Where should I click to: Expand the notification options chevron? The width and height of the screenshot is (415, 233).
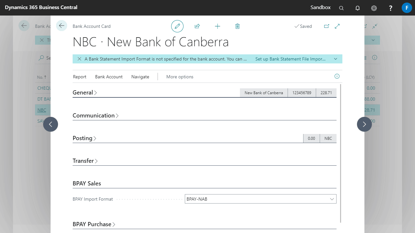click(x=336, y=59)
